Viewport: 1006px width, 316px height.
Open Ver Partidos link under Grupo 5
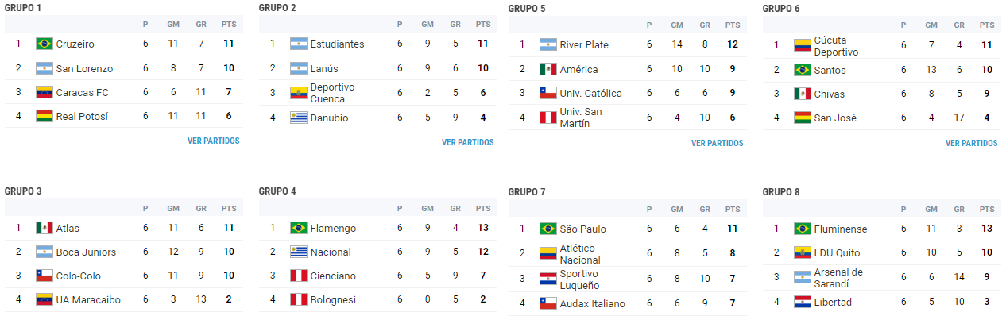[717, 144]
